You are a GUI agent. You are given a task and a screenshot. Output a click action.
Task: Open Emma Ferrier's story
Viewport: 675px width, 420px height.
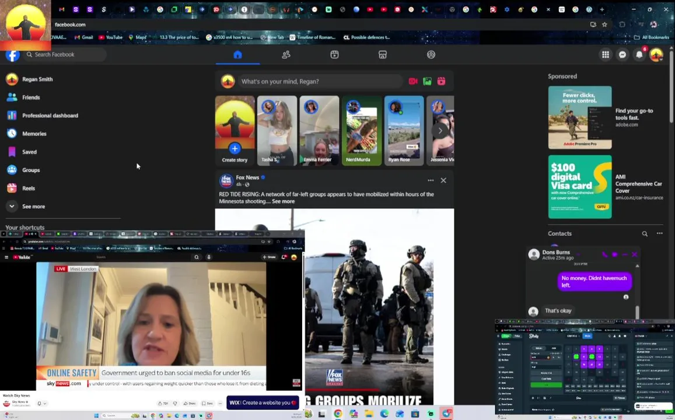coord(319,131)
